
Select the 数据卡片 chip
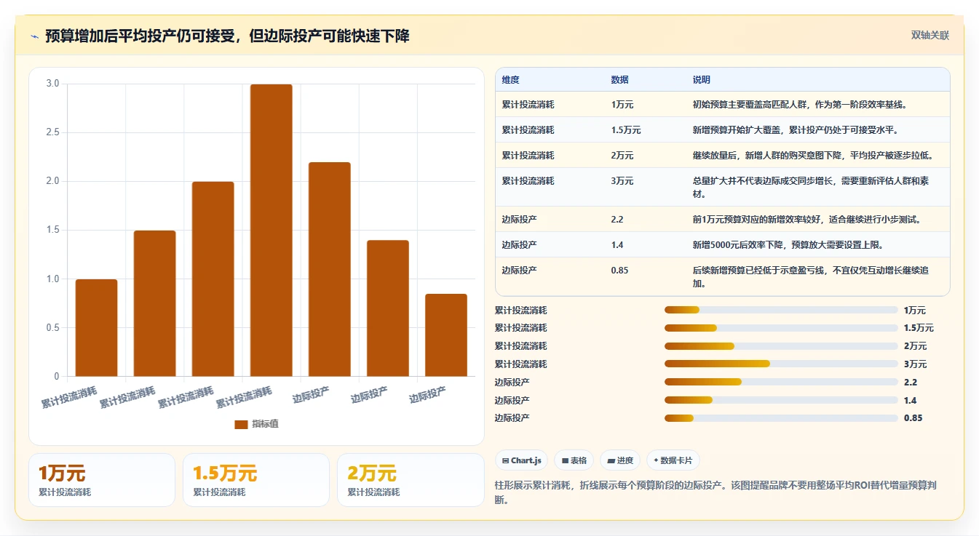pyautogui.click(x=673, y=460)
